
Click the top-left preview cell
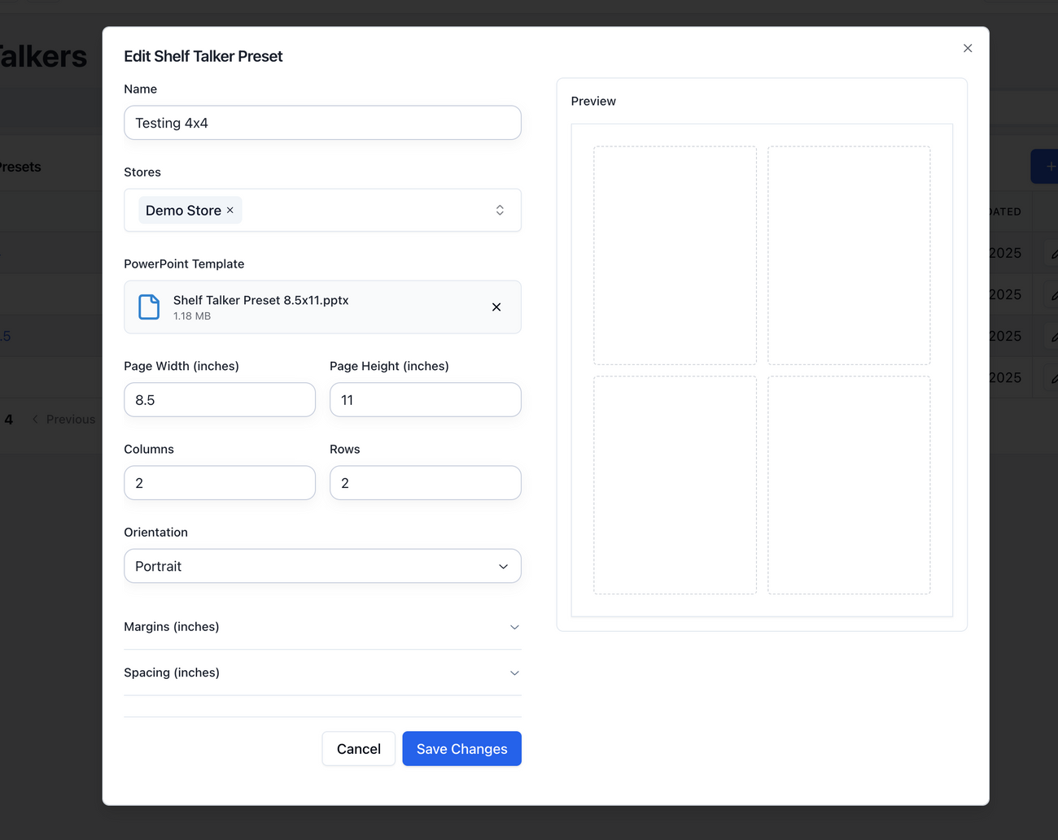[x=675, y=255]
